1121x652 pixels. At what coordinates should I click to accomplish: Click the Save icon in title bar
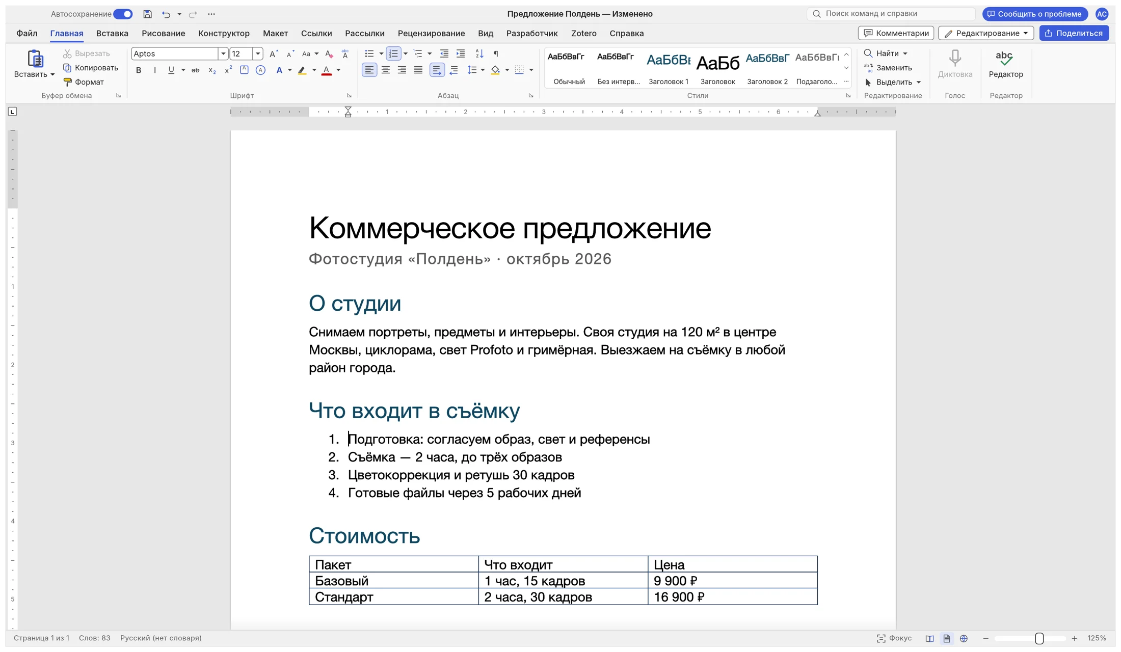147,14
